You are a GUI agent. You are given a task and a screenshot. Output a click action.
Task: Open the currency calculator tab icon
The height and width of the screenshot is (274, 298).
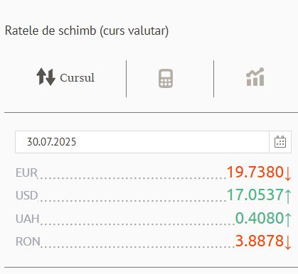pos(166,78)
